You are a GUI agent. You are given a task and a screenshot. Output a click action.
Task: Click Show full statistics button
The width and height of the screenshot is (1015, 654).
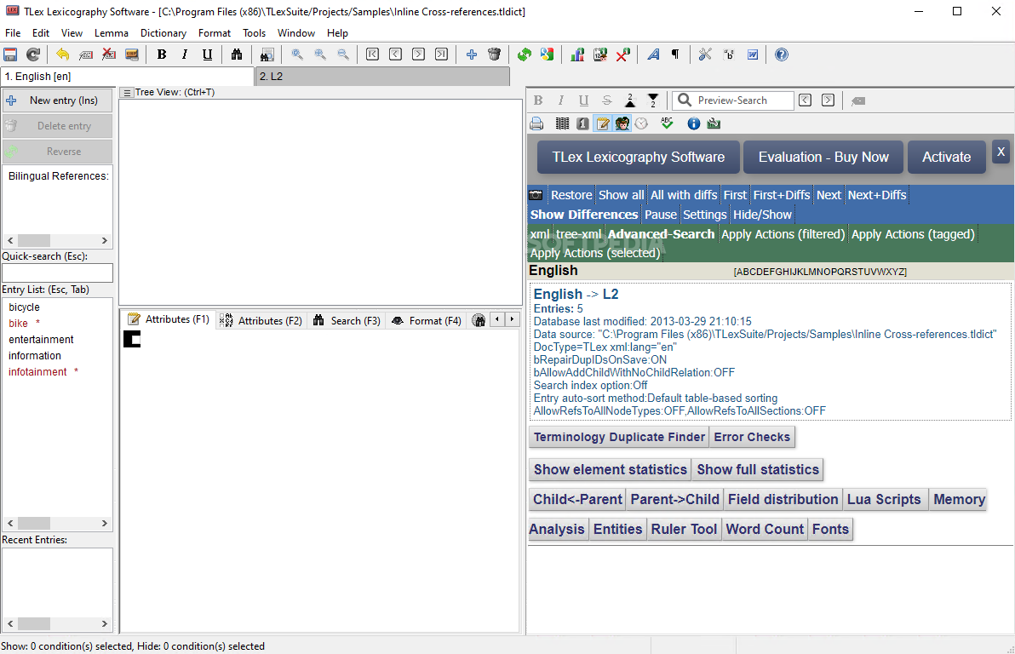coord(757,469)
